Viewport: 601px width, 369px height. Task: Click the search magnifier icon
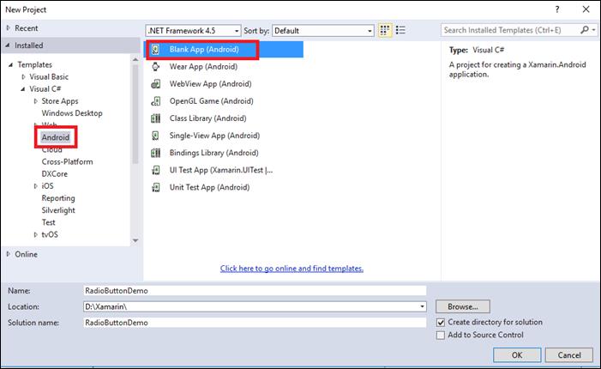(585, 30)
